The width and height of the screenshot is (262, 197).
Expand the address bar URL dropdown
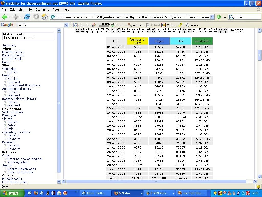[x=212, y=17]
